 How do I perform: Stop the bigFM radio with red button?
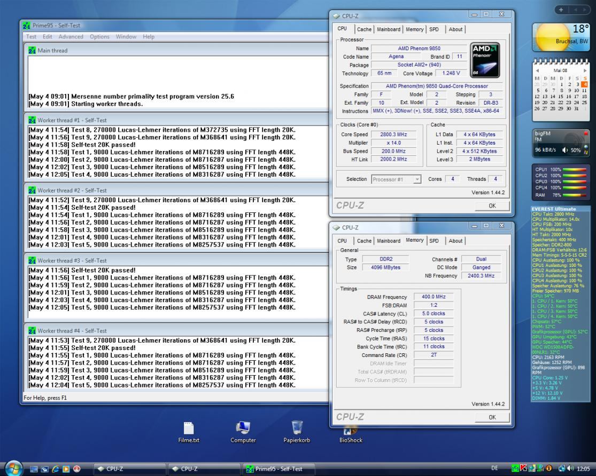pos(586,133)
